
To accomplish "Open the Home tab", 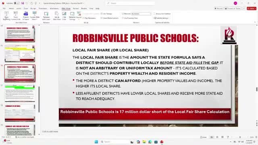I will click(11, 8).
